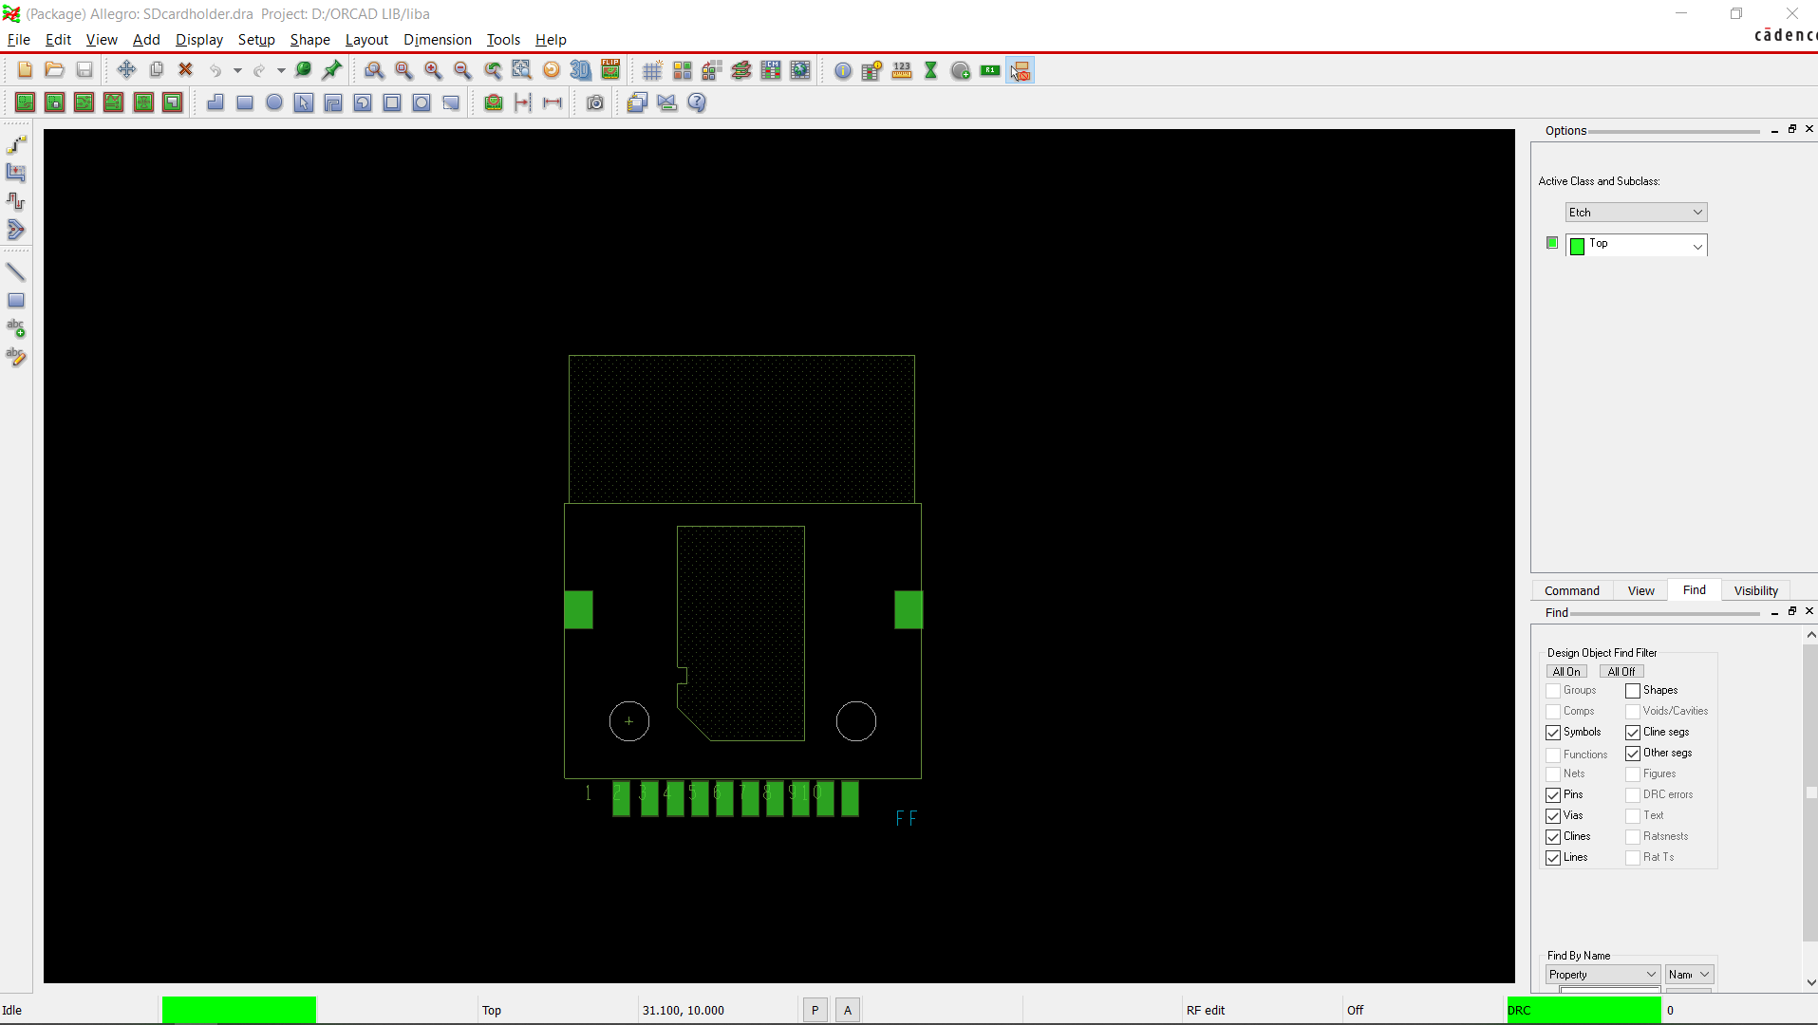Enable the Text find filter
The image size is (1818, 1025).
(x=1634, y=815)
